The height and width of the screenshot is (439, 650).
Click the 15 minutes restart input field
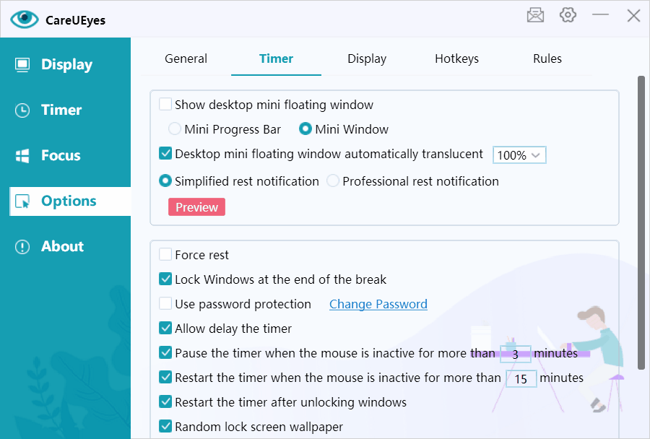pos(521,378)
